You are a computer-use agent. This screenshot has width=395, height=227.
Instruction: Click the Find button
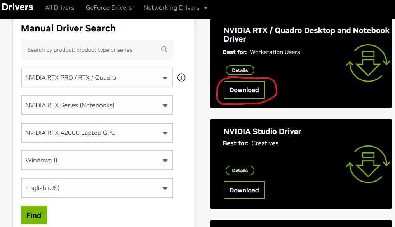pyautogui.click(x=34, y=215)
